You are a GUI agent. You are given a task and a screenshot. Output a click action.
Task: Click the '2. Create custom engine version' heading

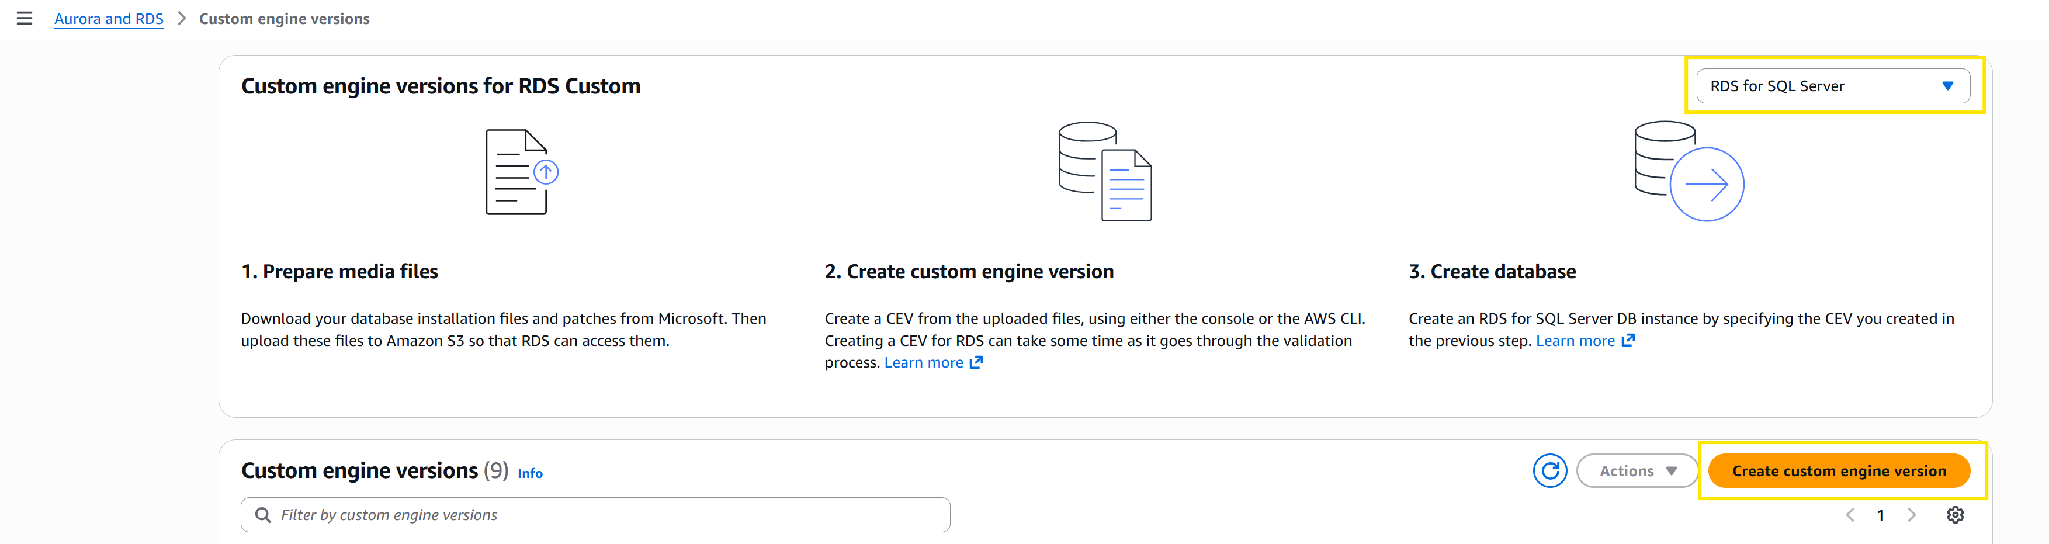(969, 271)
